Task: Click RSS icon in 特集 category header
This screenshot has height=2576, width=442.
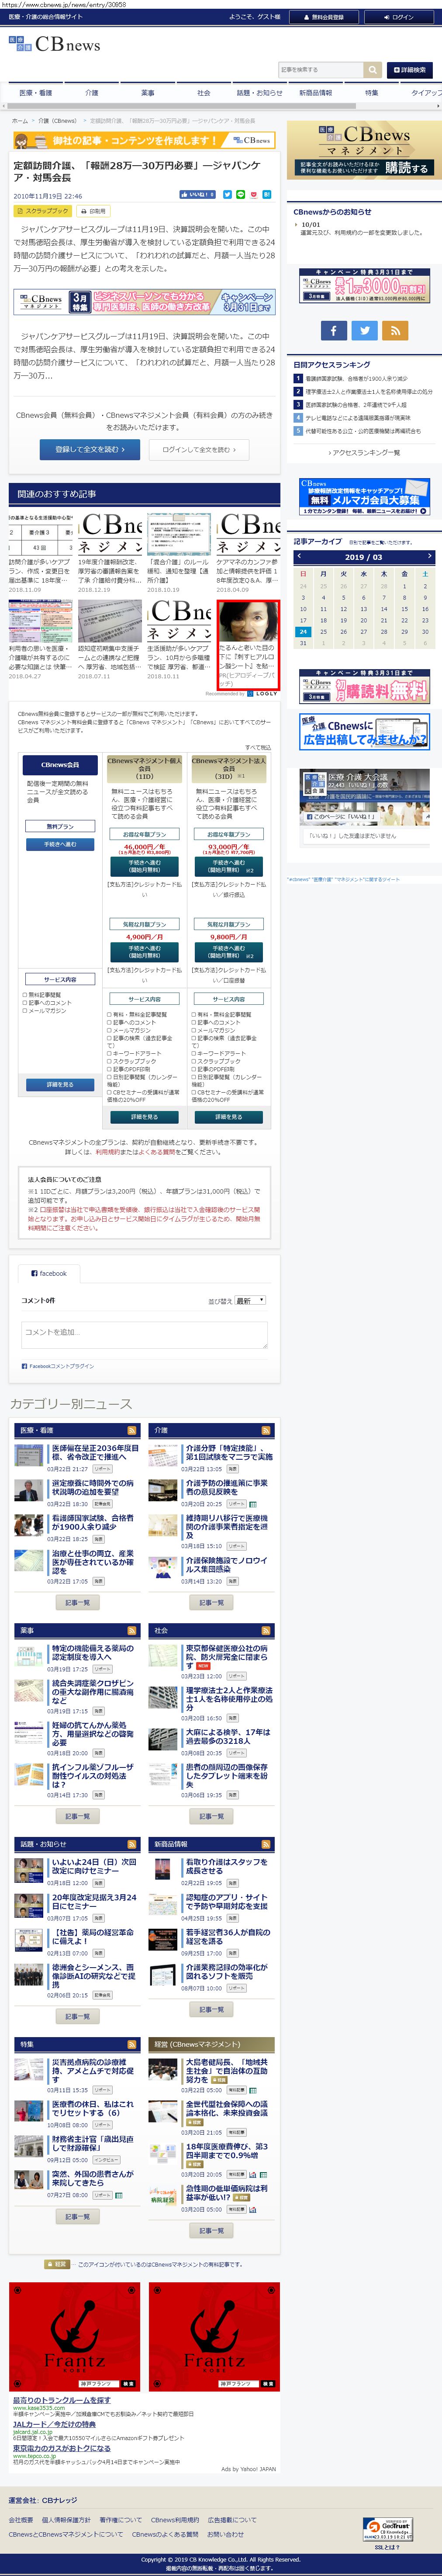Action: point(132,2044)
